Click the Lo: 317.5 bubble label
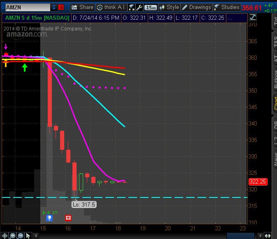The height and width of the screenshot is (239, 277). click(x=84, y=204)
